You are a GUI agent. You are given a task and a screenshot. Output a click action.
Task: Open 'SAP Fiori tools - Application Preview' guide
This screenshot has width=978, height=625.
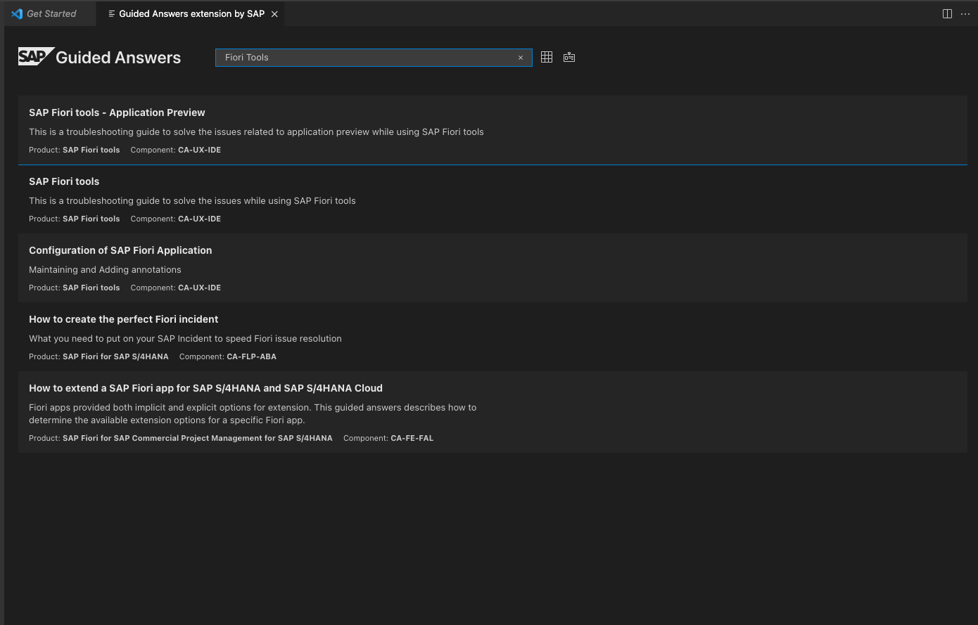(x=117, y=112)
